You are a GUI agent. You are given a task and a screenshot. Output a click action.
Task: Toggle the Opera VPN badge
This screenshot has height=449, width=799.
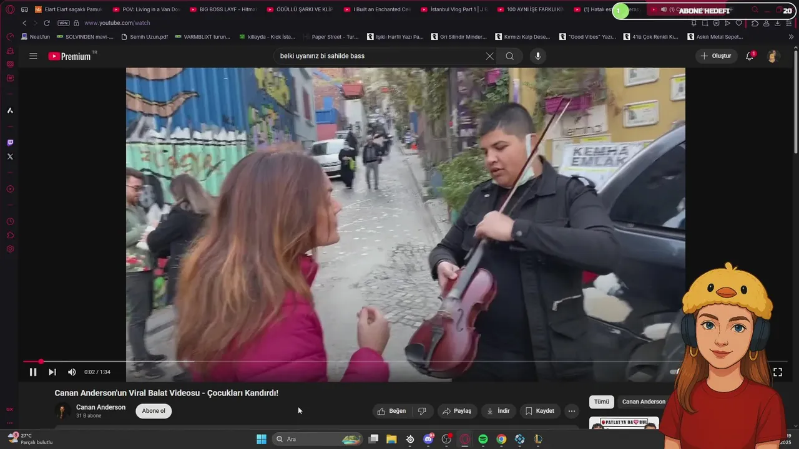[x=63, y=23]
